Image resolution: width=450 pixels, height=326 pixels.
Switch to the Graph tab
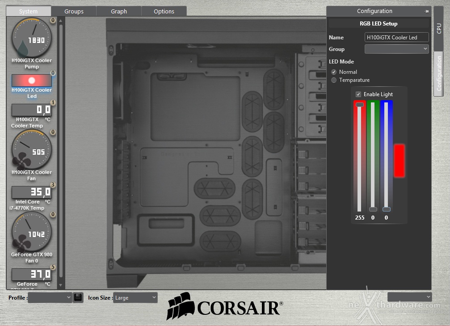119,11
